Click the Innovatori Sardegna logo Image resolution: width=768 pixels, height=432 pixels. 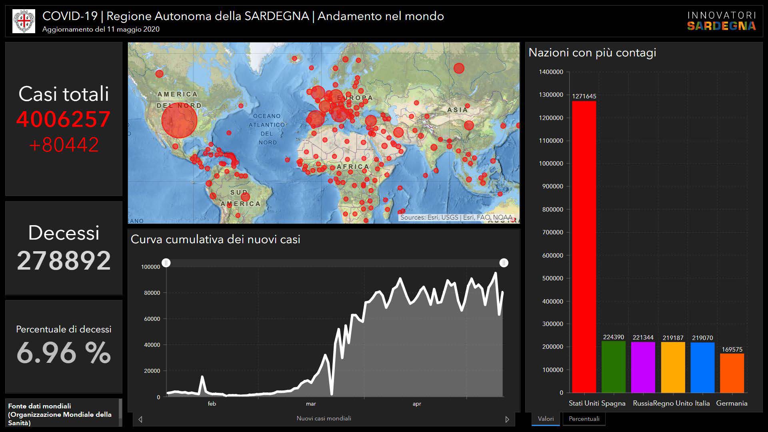coord(721,21)
